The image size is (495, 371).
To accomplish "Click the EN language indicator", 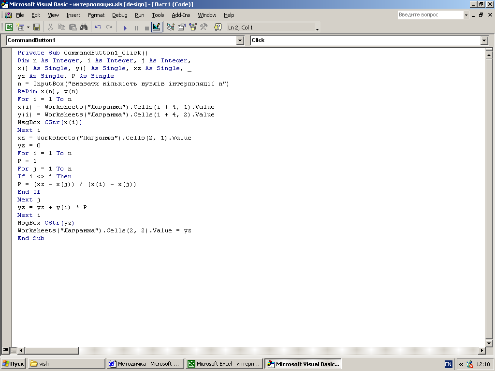I will click(448, 364).
